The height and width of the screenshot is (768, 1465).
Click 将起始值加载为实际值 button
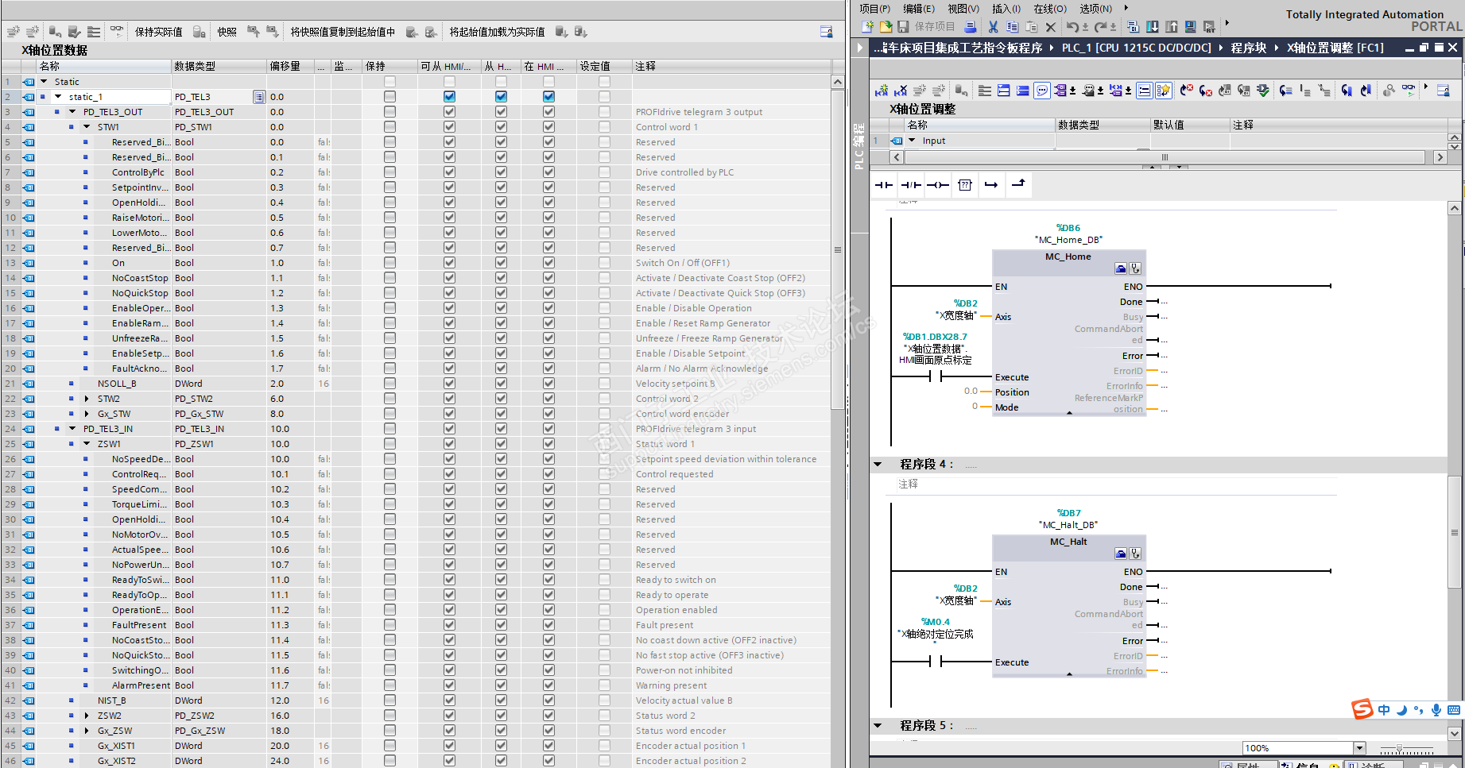tap(497, 32)
